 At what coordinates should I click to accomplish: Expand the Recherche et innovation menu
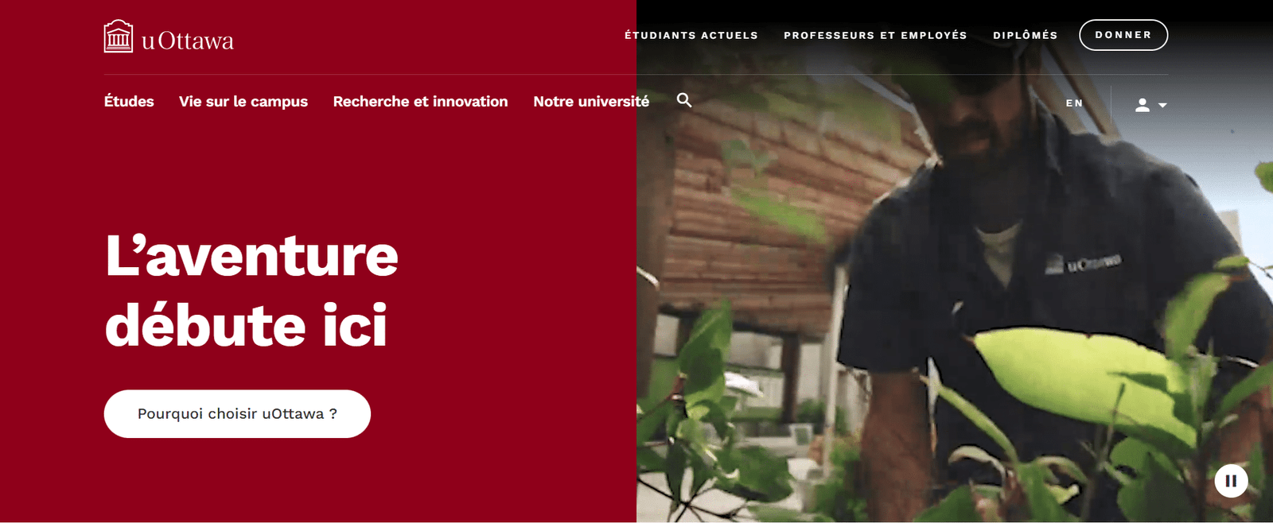coord(420,102)
